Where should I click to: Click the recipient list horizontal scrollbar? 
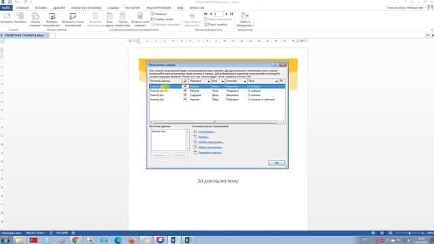point(214,122)
